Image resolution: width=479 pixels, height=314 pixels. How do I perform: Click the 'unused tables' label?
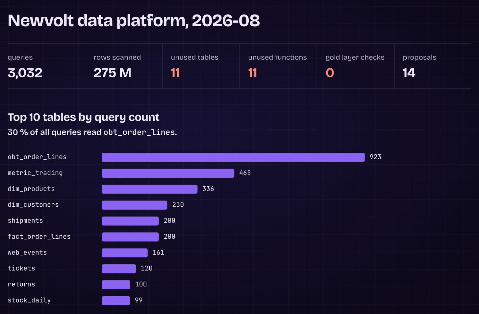tap(194, 57)
